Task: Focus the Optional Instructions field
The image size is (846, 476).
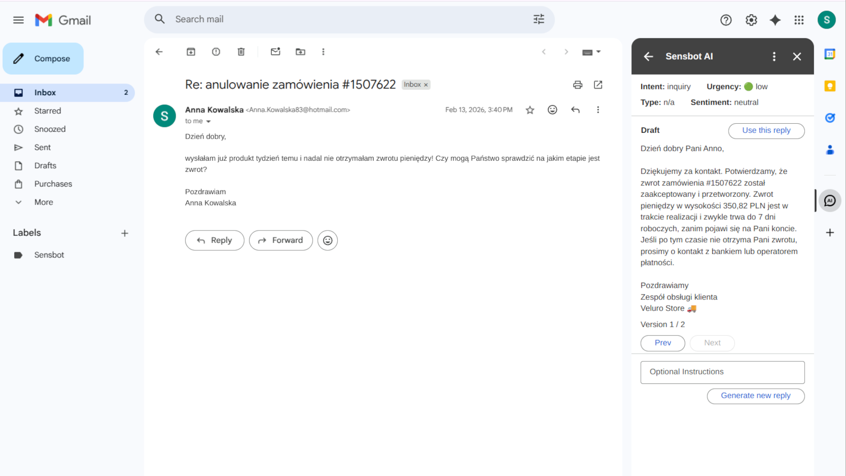Action: coord(723,372)
